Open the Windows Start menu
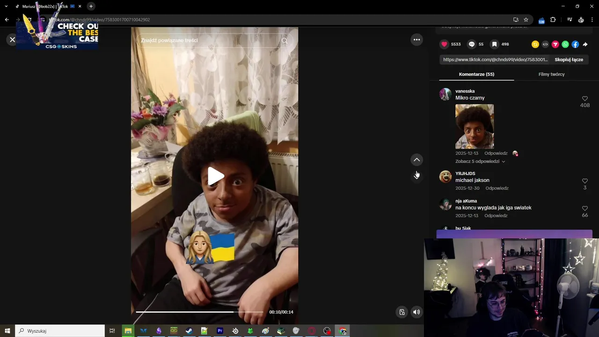The width and height of the screenshot is (599, 337). [7, 331]
